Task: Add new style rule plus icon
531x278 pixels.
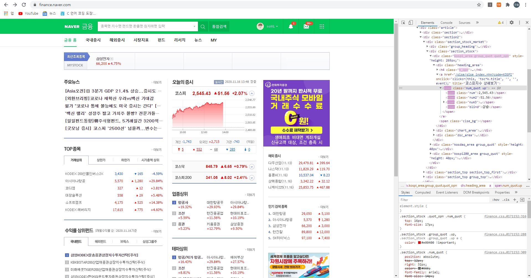Action: pos(515,200)
